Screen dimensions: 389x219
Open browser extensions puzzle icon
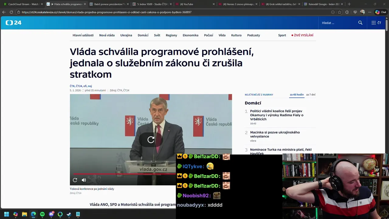(x=347, y=12)
